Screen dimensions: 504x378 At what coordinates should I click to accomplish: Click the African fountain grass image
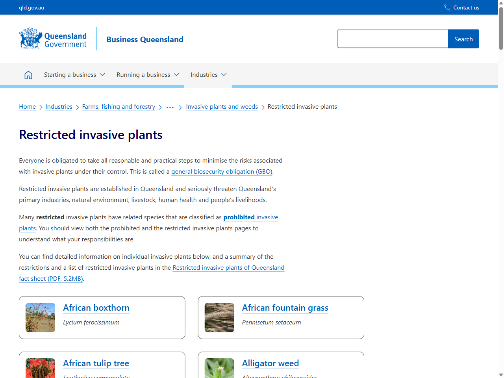pos(219,317)
